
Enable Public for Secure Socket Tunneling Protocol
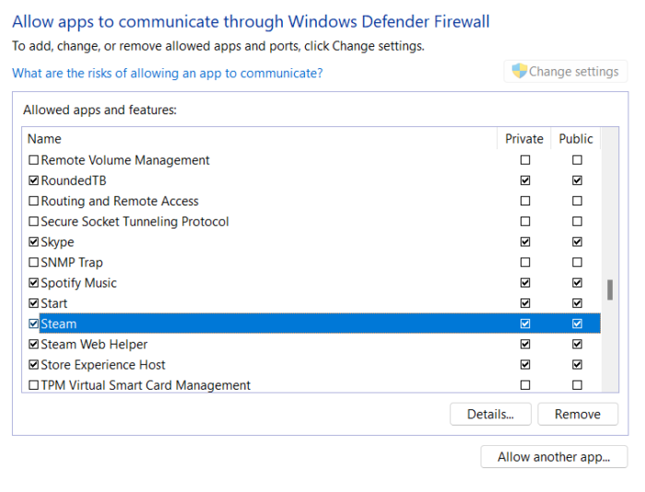[577, 222]
